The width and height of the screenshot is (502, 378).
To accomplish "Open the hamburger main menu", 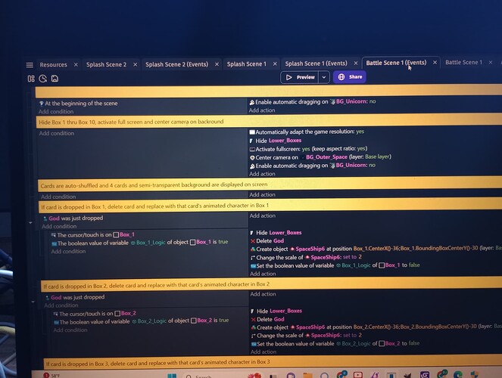I will (30, 65).
